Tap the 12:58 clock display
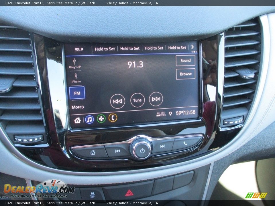 pyautogui.click(x=190, y=112)
